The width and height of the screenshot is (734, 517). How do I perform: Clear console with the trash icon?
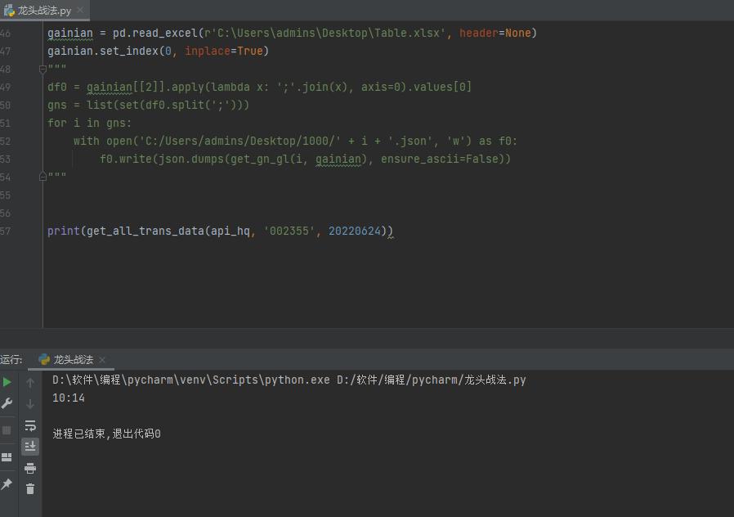pos(30,489)
